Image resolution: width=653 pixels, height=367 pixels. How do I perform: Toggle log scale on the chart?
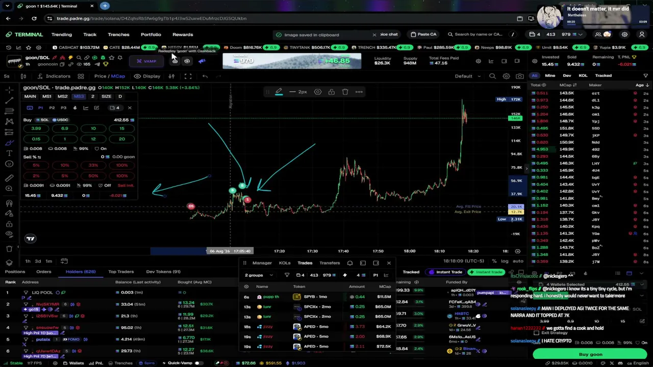click(x=504, y=261)
